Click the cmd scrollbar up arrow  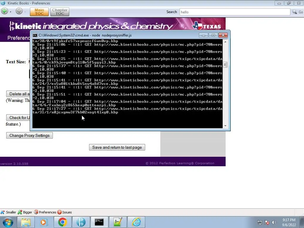pyautogui.click(x=225, y=42)
